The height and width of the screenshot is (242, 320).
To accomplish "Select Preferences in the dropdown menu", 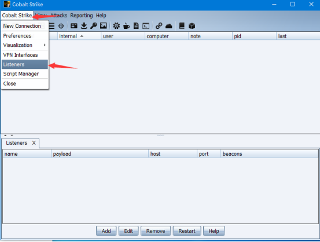I will pyautogui.click(x=25, y=36).
